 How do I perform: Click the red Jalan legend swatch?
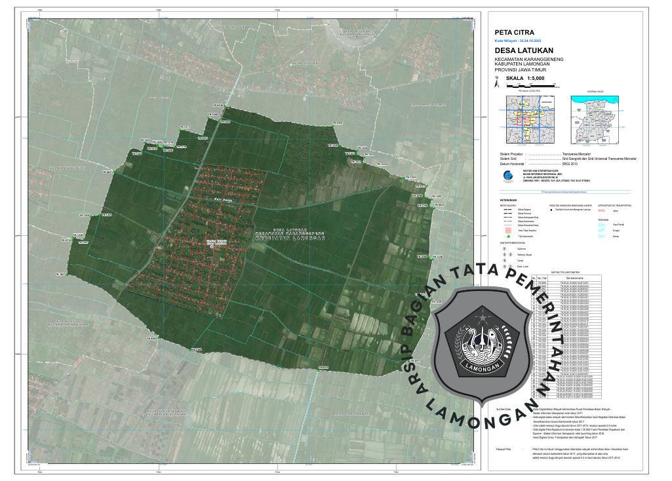601,210
